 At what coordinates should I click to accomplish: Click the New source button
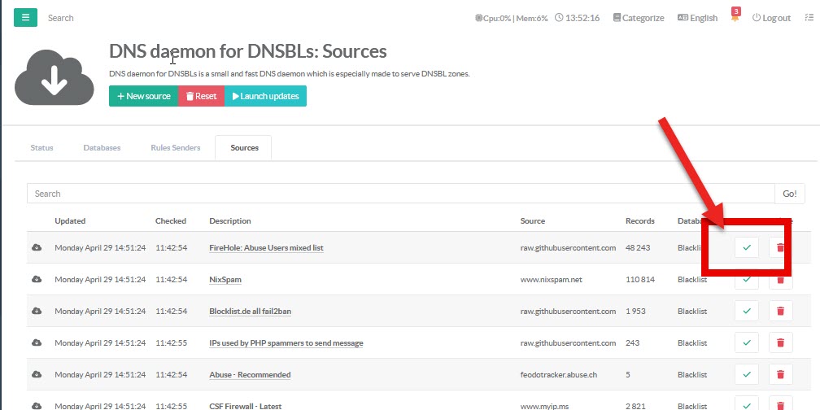[143, 96]
